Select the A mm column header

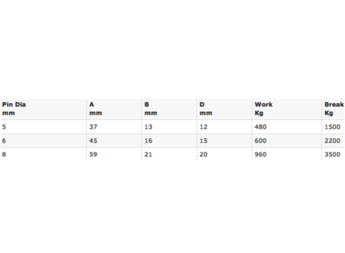95,109
